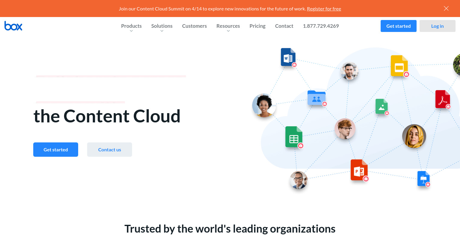Click the older man with glasses avatar

pos(299,180)
